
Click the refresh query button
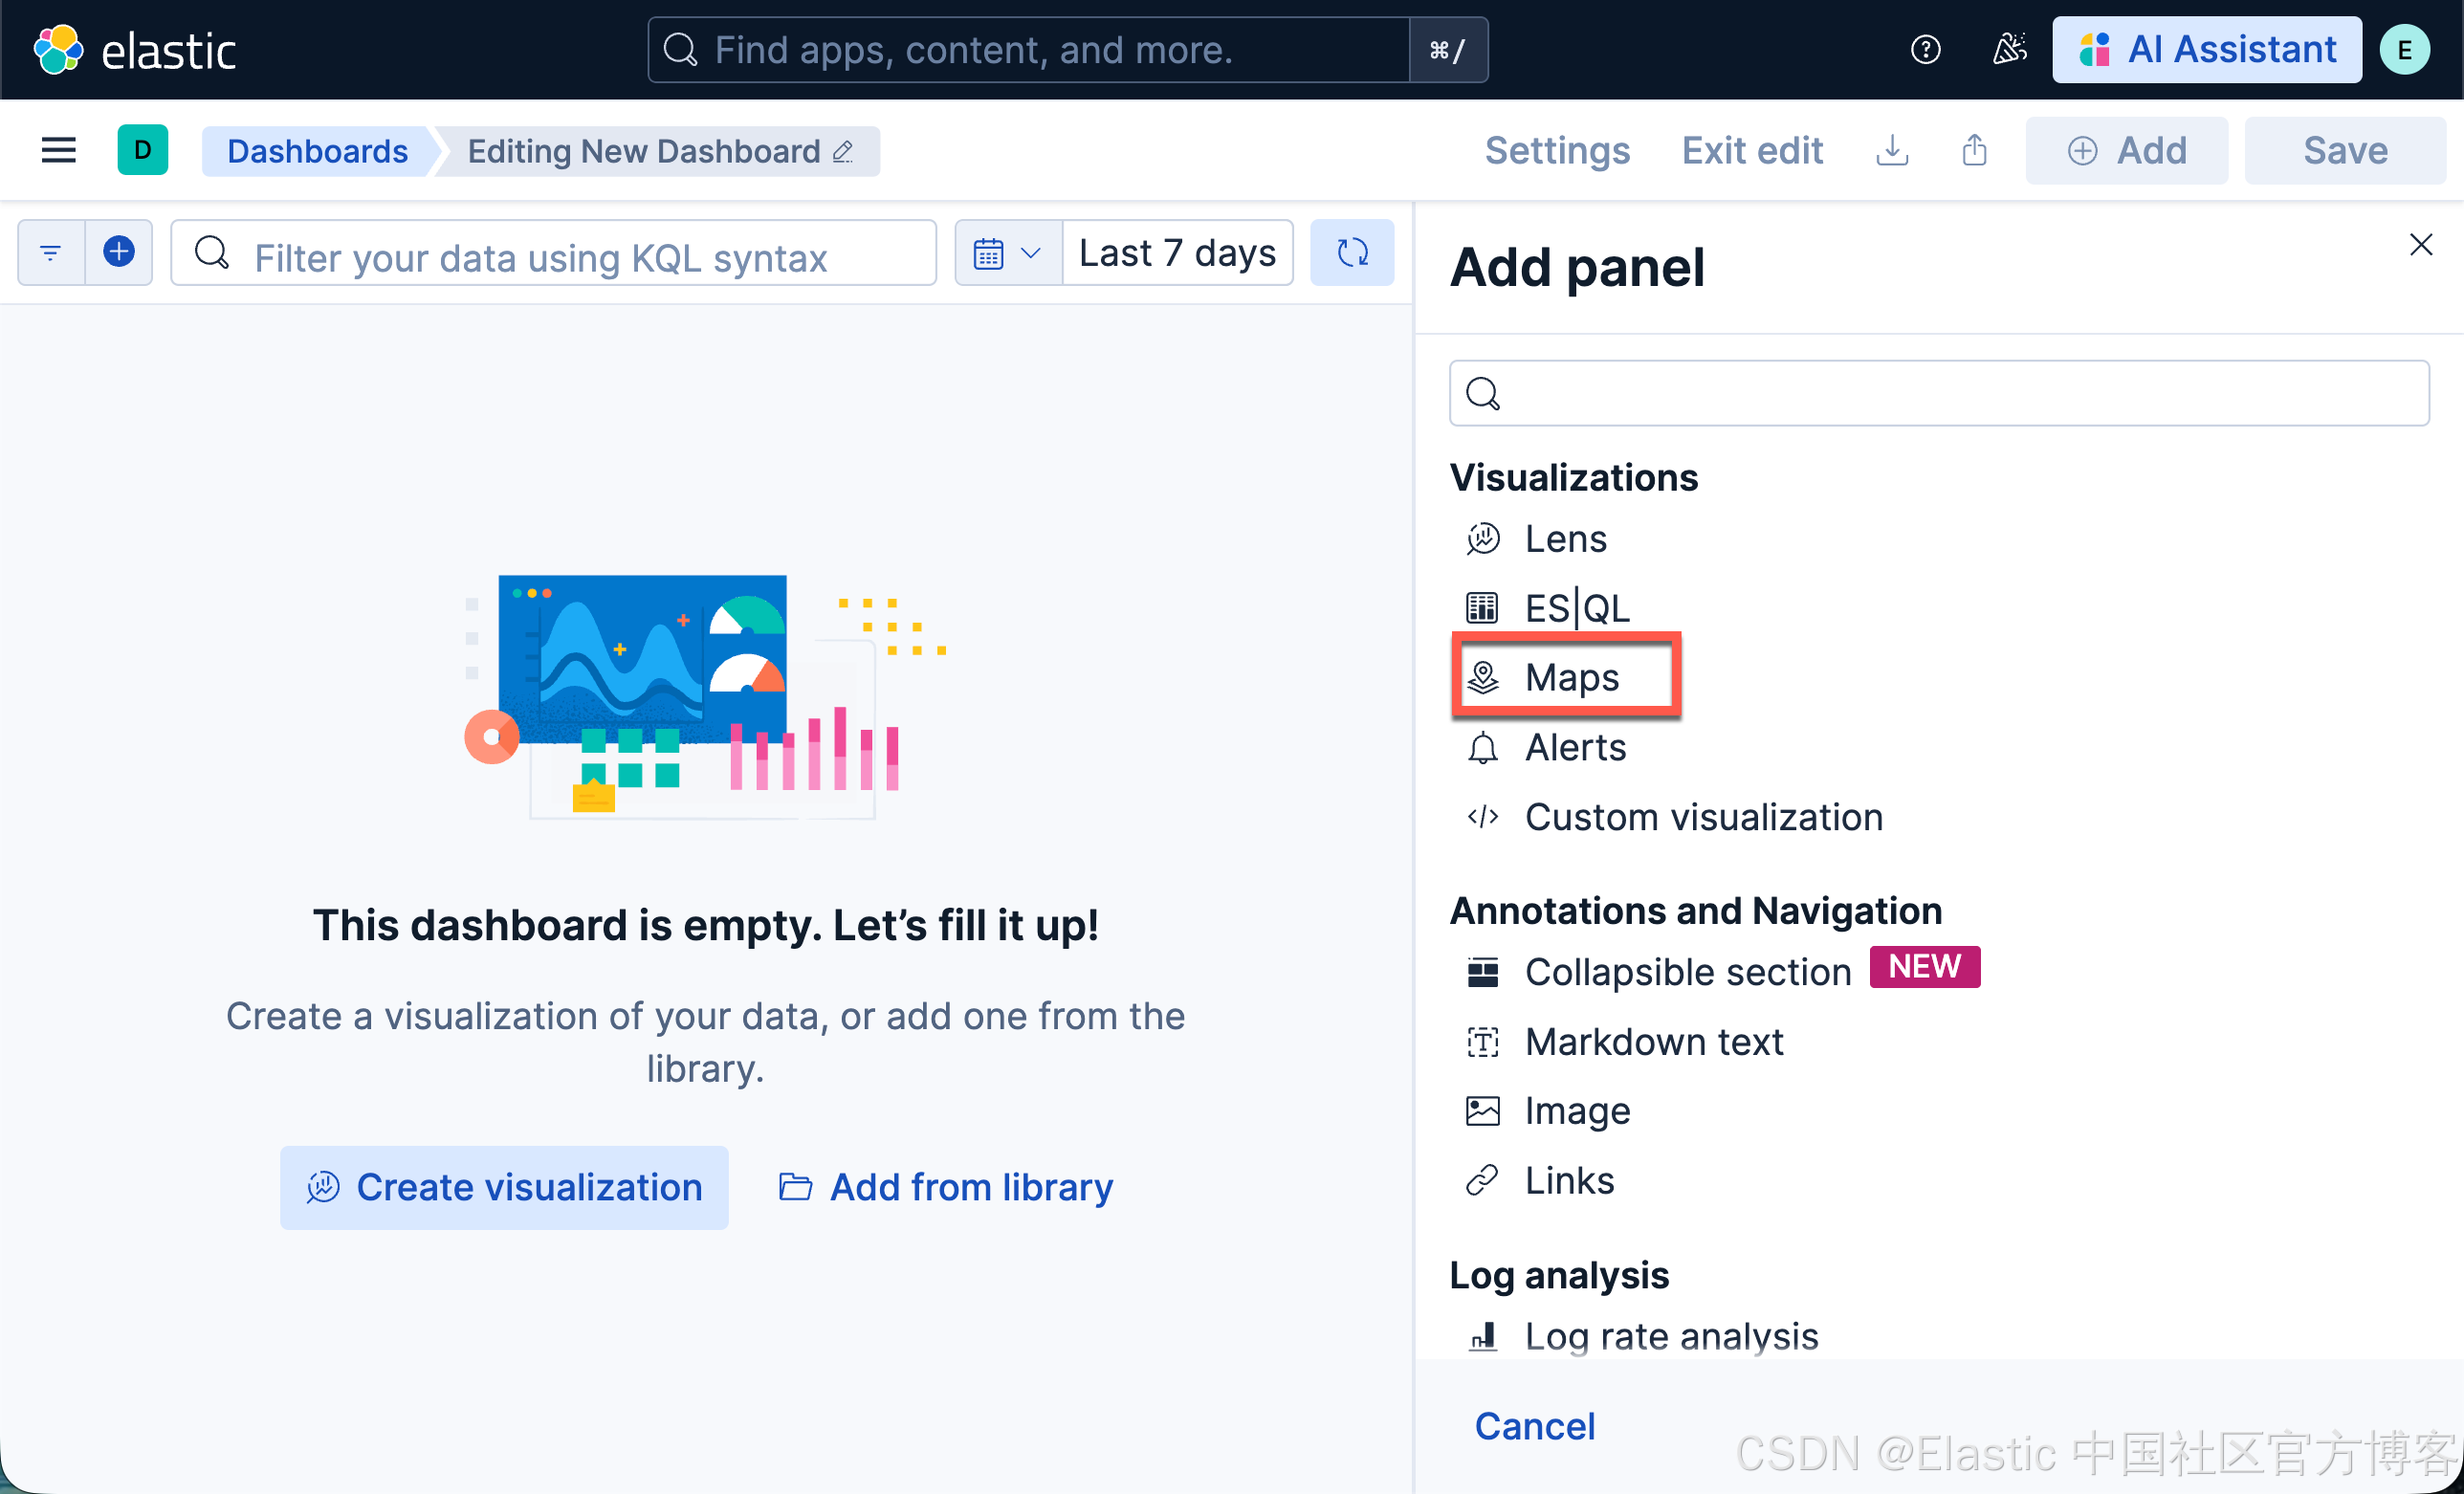click(1352, 252)
